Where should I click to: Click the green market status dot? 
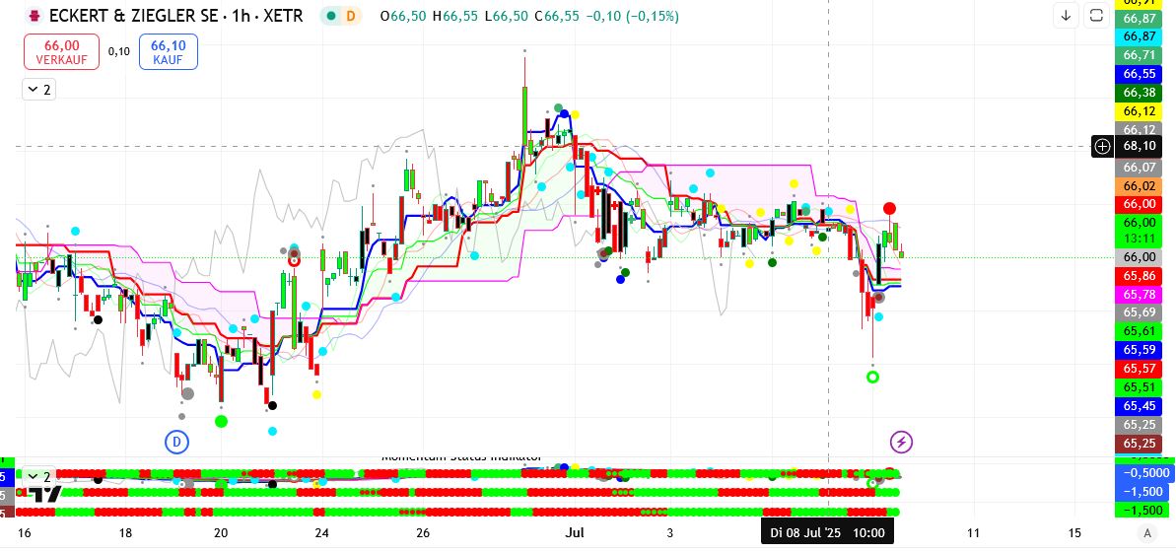(x=332, y=16)
